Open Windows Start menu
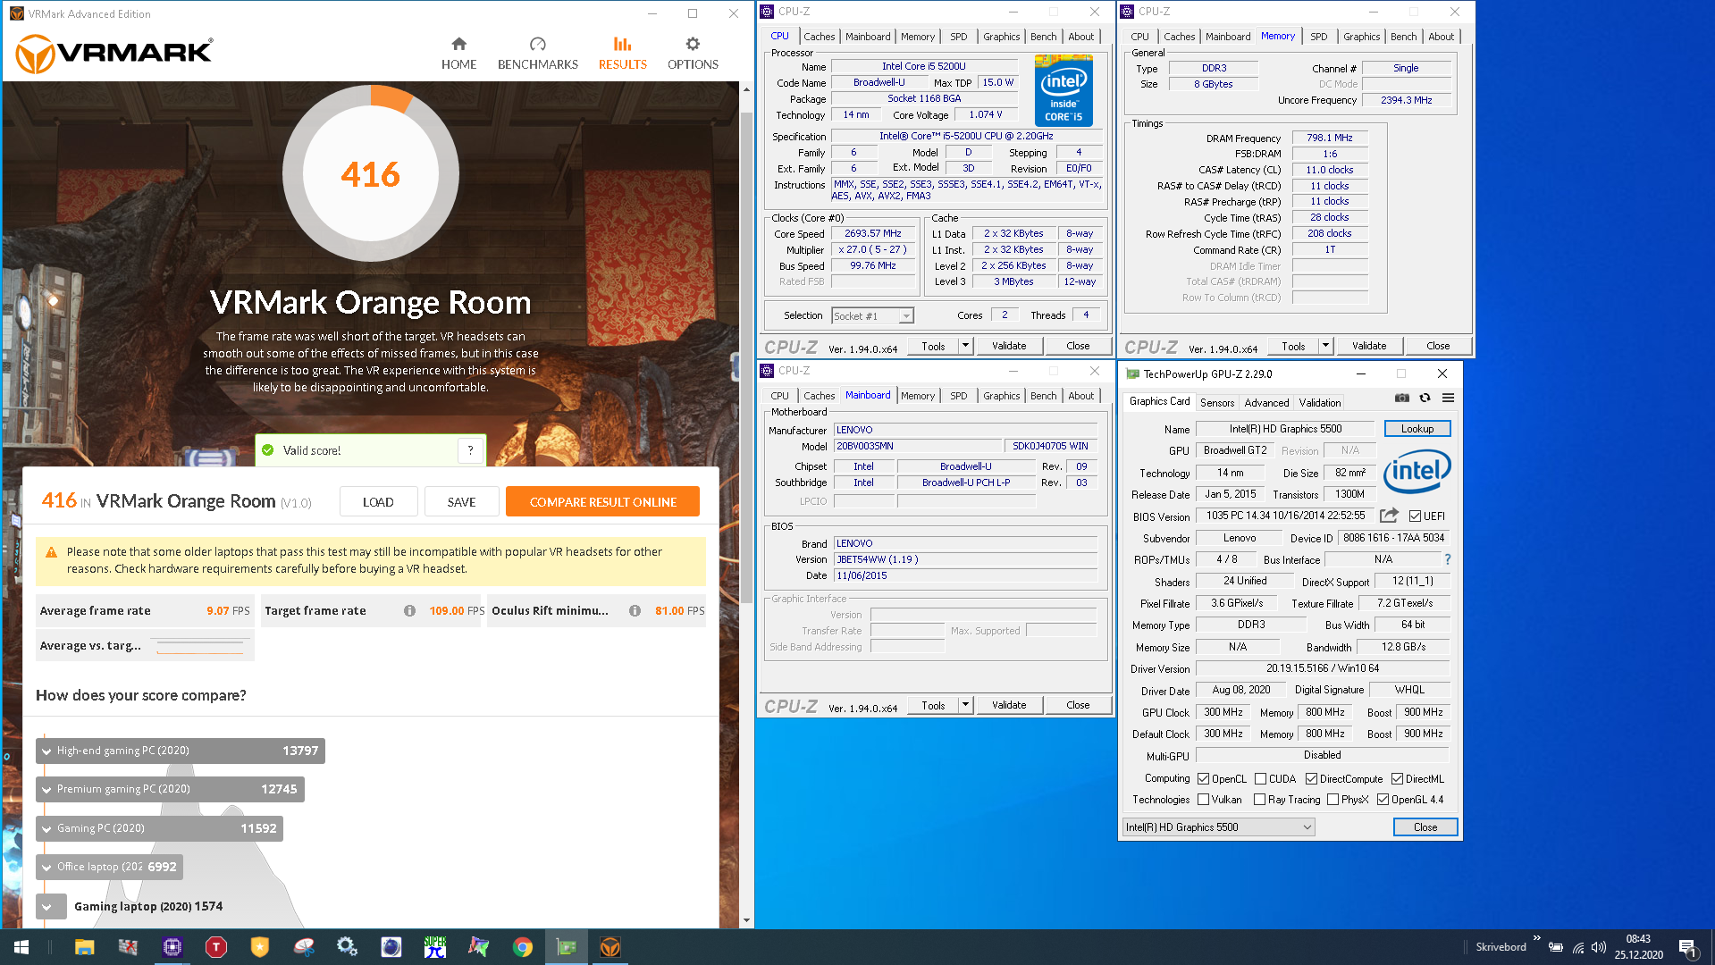 click(x=21, y=947)
